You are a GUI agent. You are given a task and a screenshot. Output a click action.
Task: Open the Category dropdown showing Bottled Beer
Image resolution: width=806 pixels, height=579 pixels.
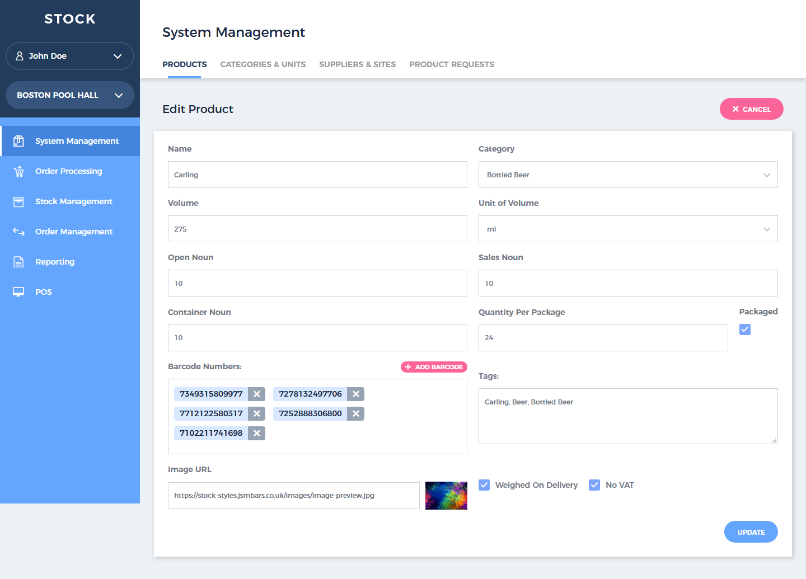(x=627, y=175)
